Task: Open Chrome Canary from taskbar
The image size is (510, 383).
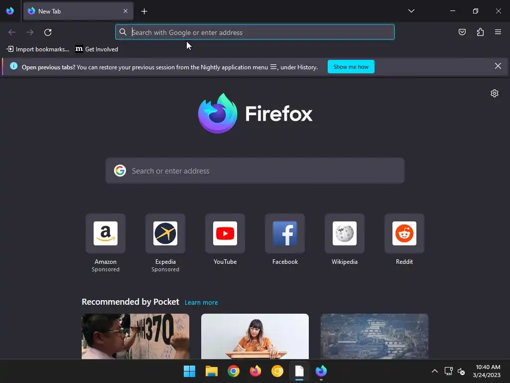Action: 277,371
